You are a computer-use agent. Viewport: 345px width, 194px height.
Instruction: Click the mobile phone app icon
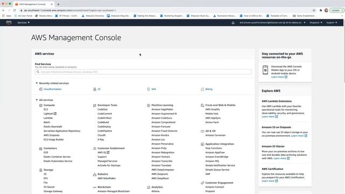pos(265,70)
